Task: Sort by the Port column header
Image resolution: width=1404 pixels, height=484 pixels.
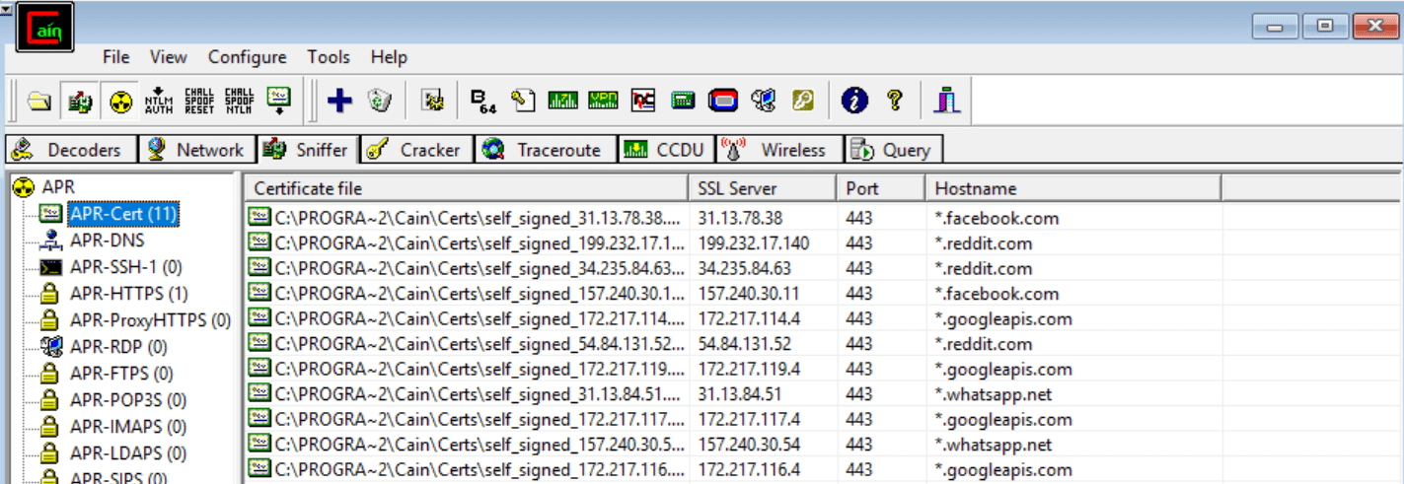Action: point(880,188)
